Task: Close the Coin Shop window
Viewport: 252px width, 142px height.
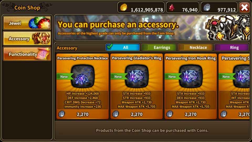Action: point(244,7)
